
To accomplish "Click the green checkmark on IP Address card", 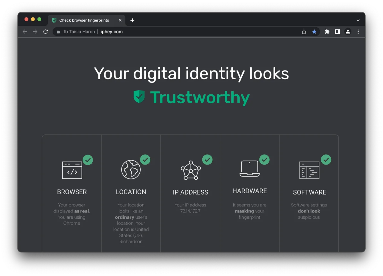I will 207,160.
